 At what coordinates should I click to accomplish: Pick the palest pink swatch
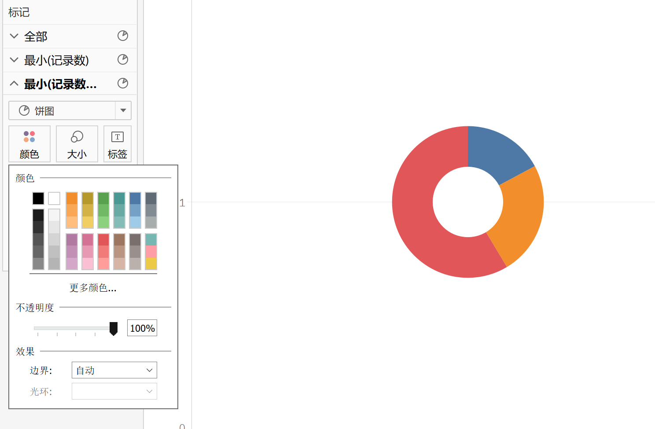click(88, 264)
